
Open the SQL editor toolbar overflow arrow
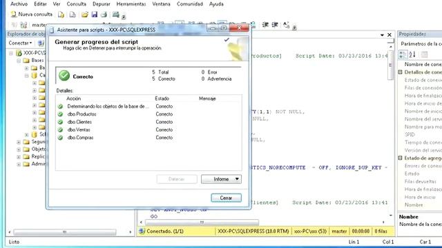coord(294,28)
